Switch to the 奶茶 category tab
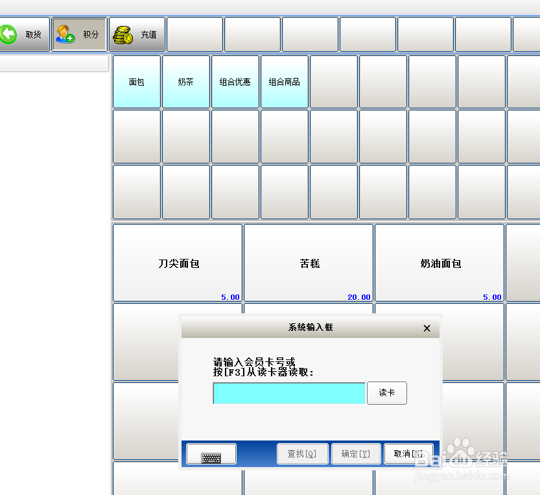This screenshot has width=540, height=495. (186, 82)
